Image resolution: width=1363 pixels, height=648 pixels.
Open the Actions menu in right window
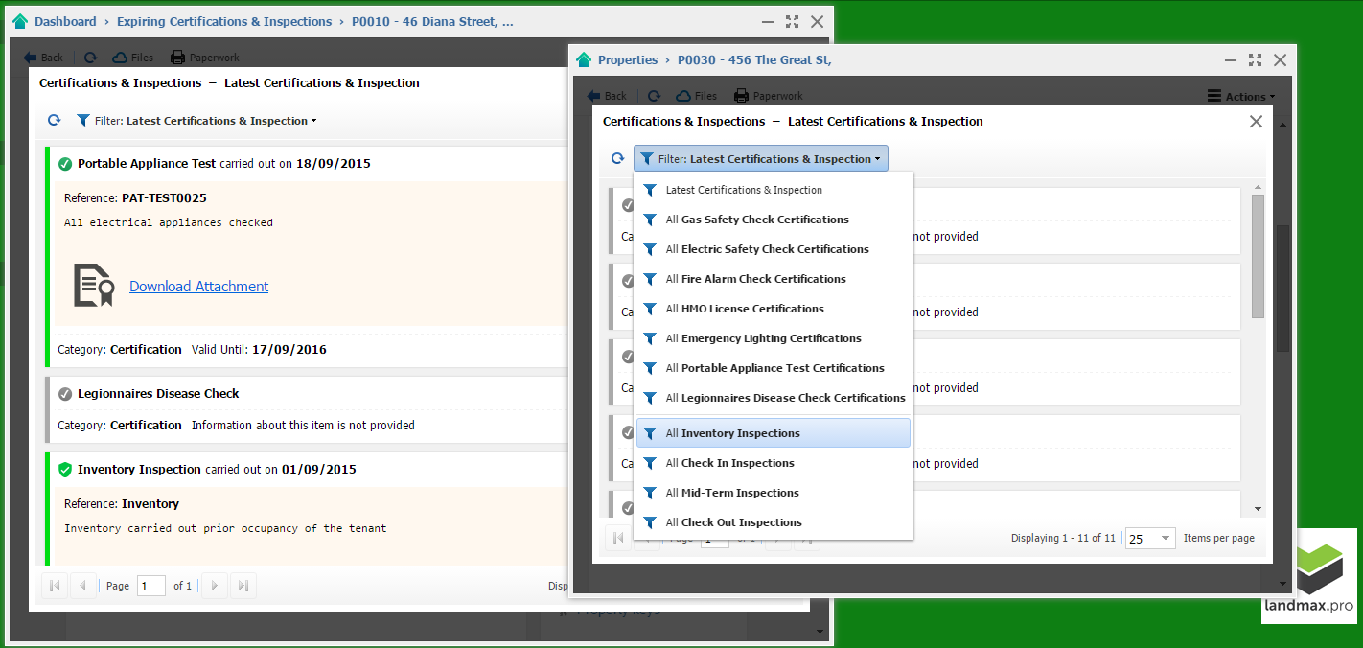1241,96
